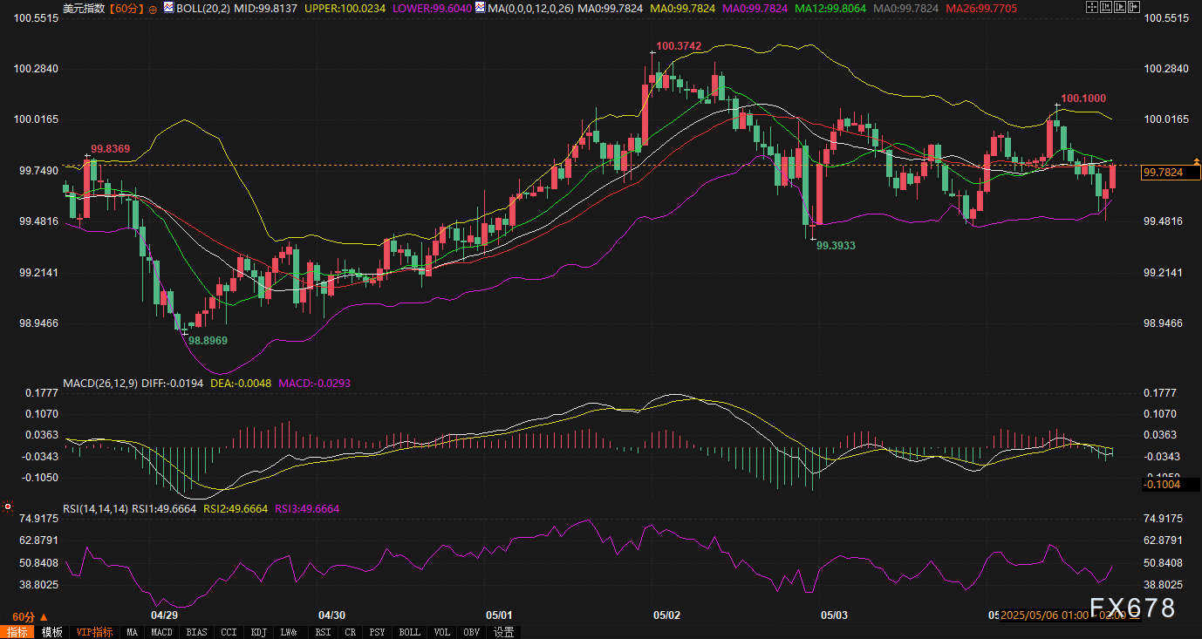Enable the OBV indicator in bottom bar

471,632
